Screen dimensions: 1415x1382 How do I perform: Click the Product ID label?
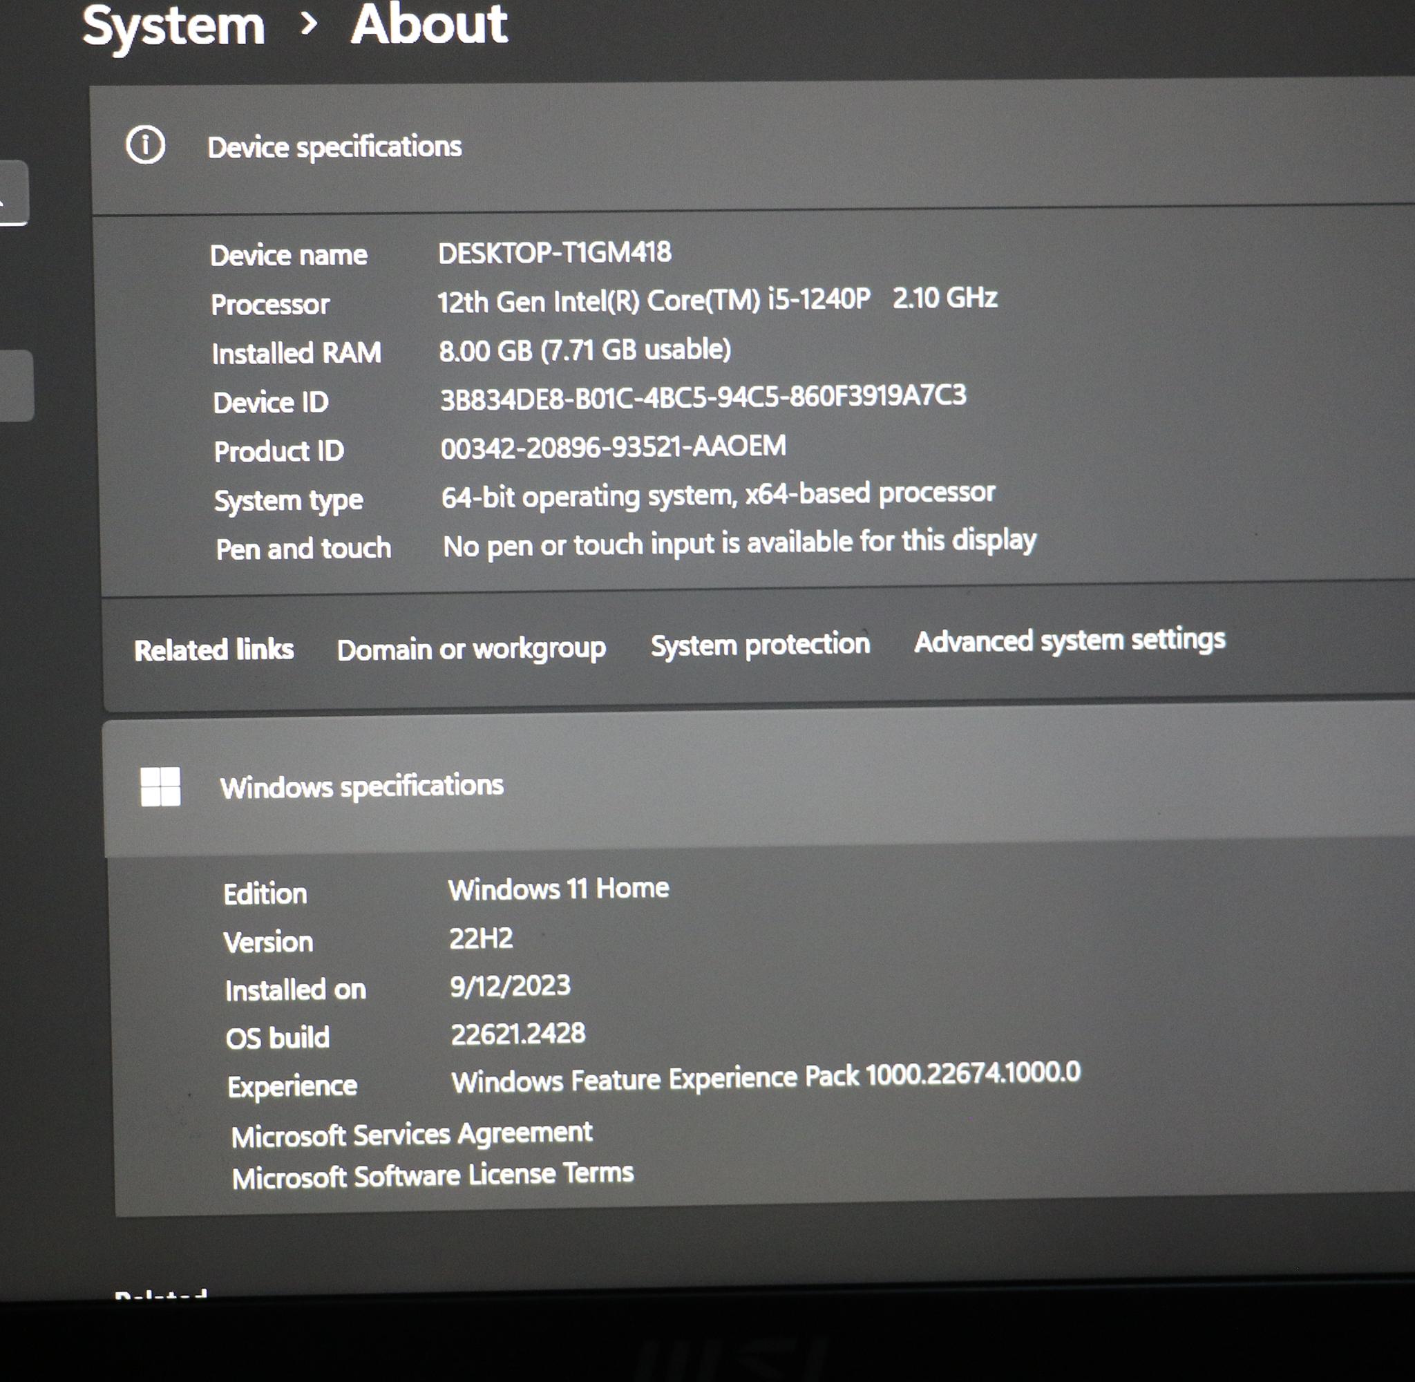278,451
